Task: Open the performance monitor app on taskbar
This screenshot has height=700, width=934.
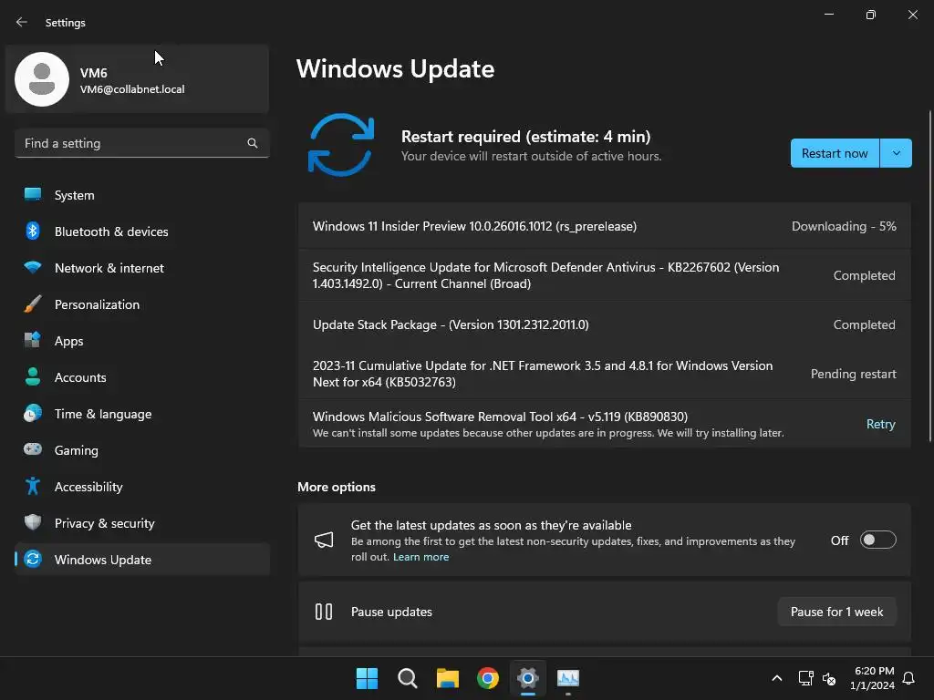Action: pyautogui.click(x=568, y=678)
